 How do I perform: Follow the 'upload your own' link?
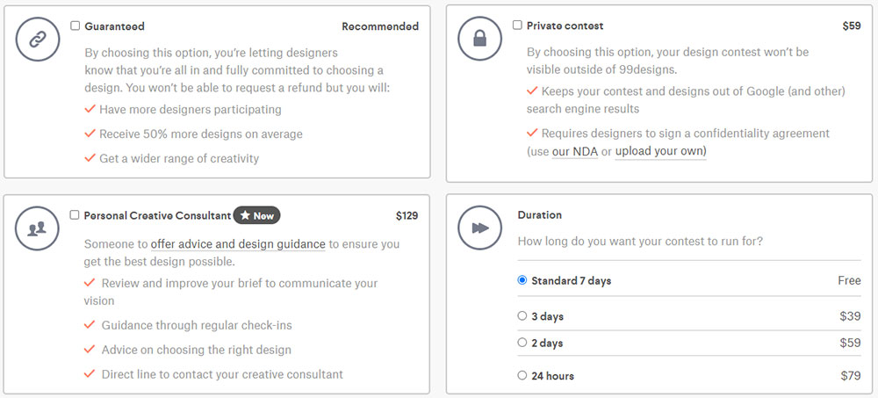[x=661, y=151]
